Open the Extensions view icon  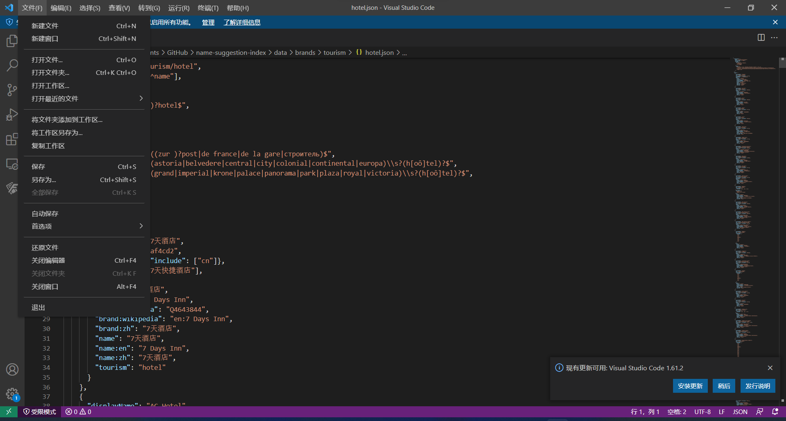(x=12, y=139)
